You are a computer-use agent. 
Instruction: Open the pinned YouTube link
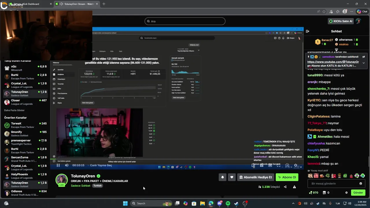click(x=333, y=62)
